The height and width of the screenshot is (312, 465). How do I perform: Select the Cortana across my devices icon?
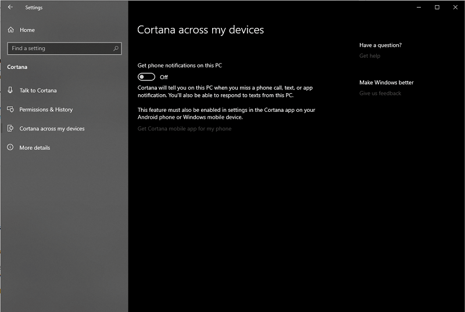pos(10,128)
